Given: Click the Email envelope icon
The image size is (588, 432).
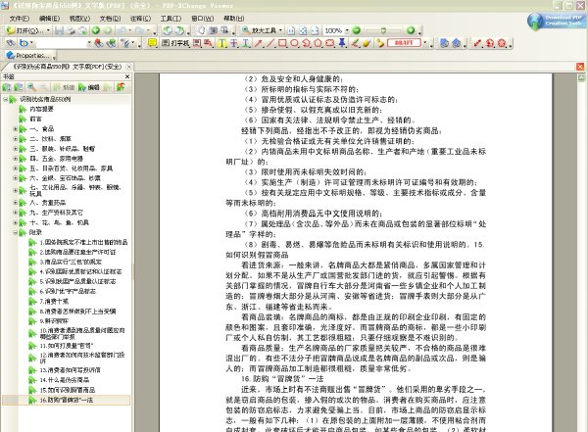Looking at the screenshot, I should point(82,30).
